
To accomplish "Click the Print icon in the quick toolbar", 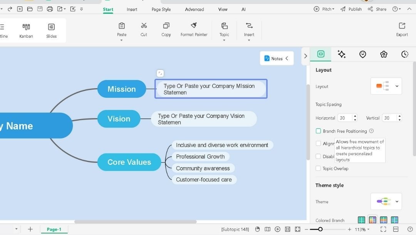I will [50, 8].
